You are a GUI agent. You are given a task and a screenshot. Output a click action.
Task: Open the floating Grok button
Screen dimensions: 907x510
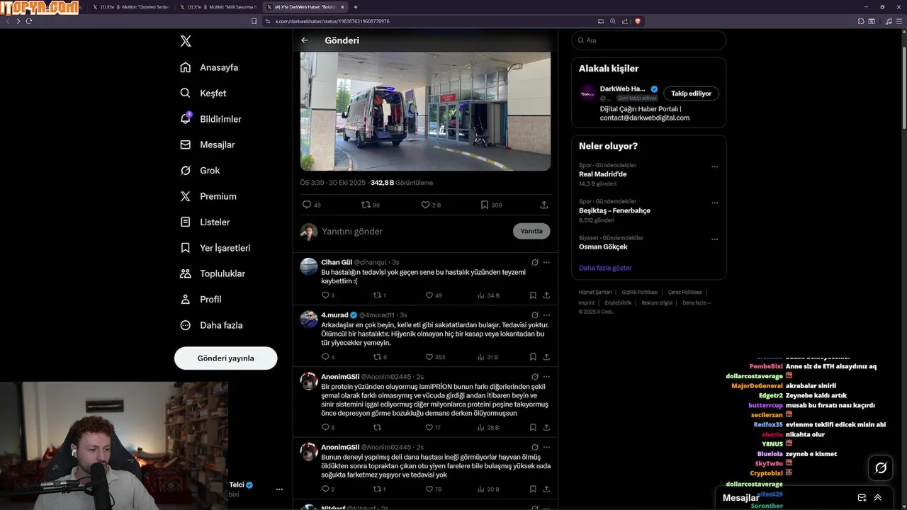[x=881, y=467]
